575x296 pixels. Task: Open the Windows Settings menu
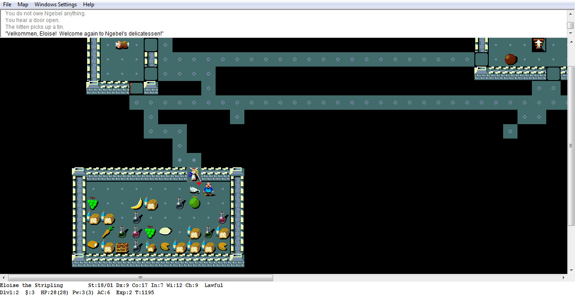click(x=56, y=4)
